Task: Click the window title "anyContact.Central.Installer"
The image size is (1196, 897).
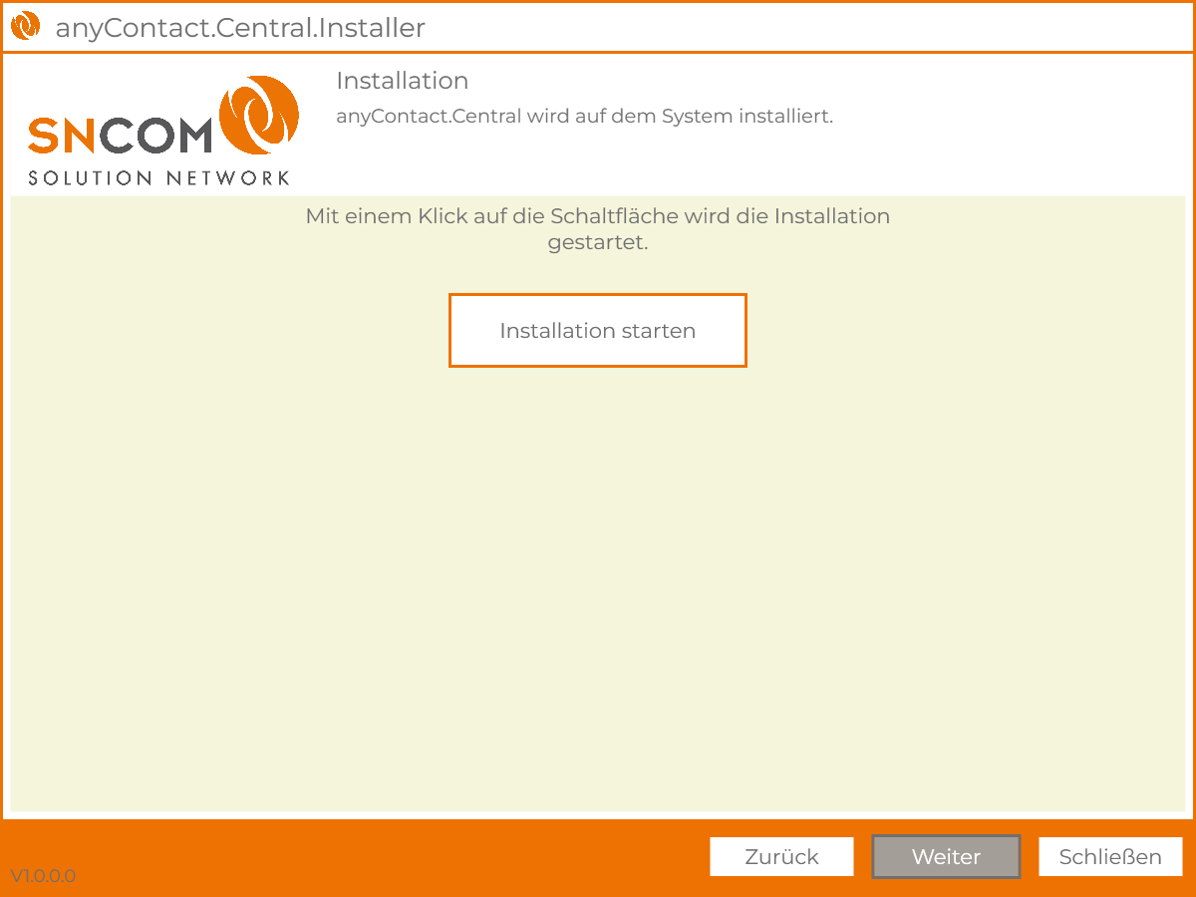Action: click(240, 28)
